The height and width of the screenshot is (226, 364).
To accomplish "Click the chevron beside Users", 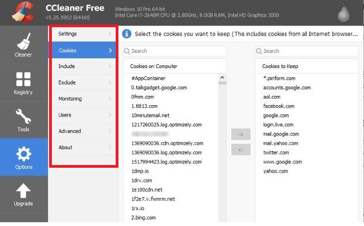I will point(110,115).
